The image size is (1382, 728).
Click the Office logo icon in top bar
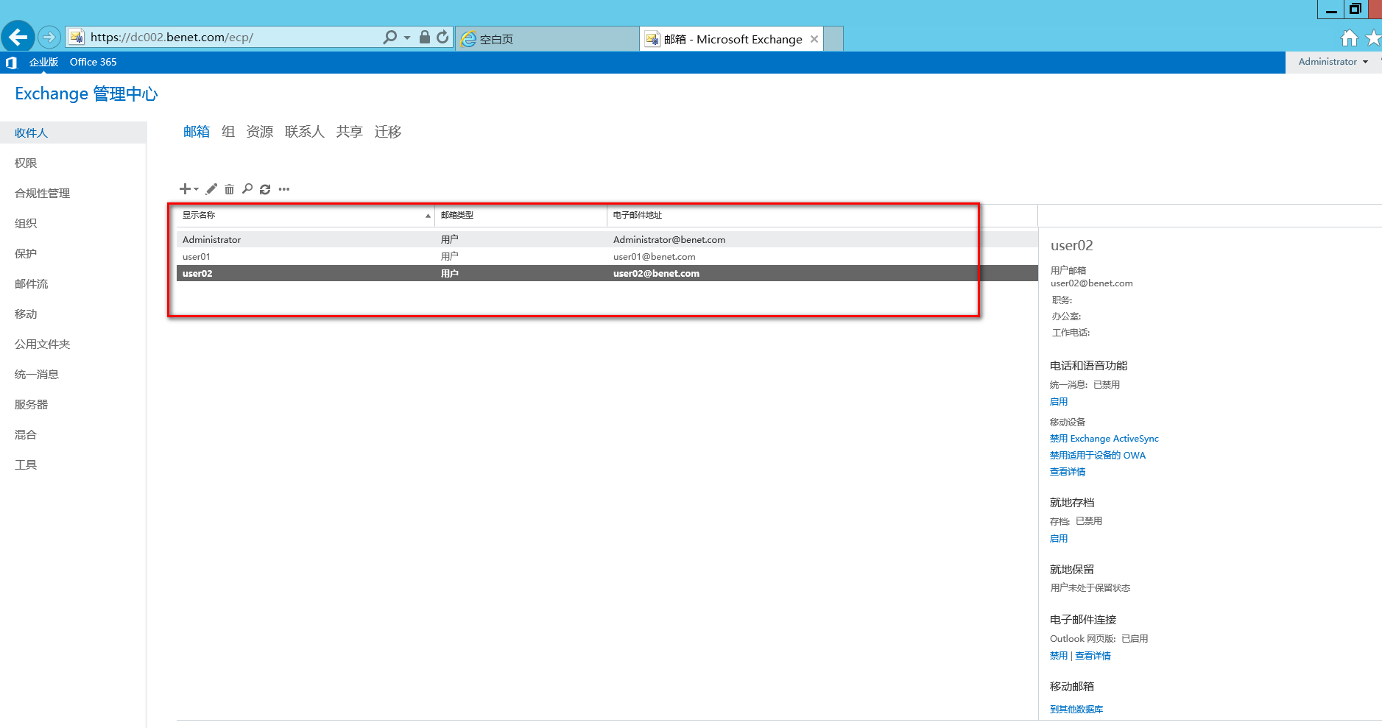tap(11, 63)
